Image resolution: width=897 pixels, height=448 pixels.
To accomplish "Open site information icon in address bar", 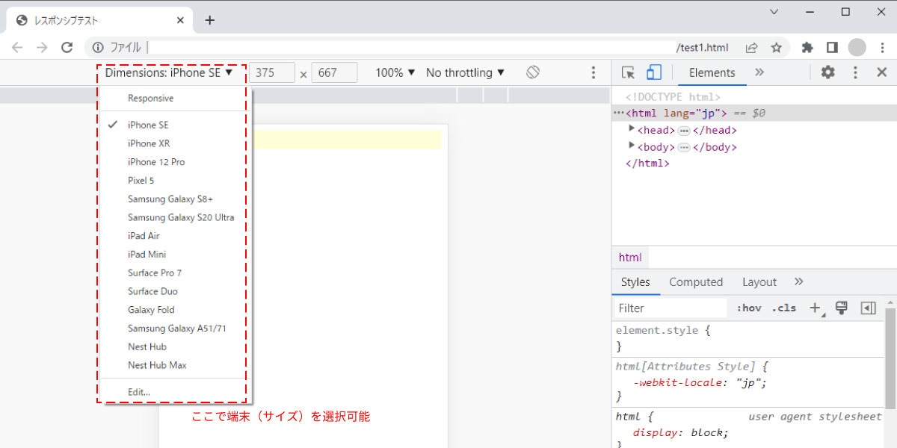I will point(98,47).
